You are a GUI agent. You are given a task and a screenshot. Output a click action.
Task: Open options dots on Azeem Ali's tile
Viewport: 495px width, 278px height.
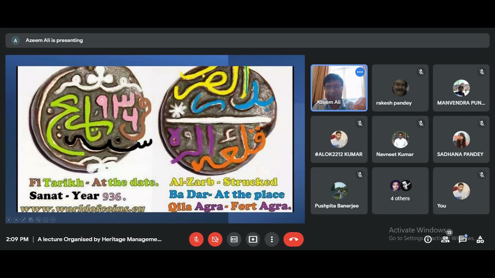click(x=360, y=72)
